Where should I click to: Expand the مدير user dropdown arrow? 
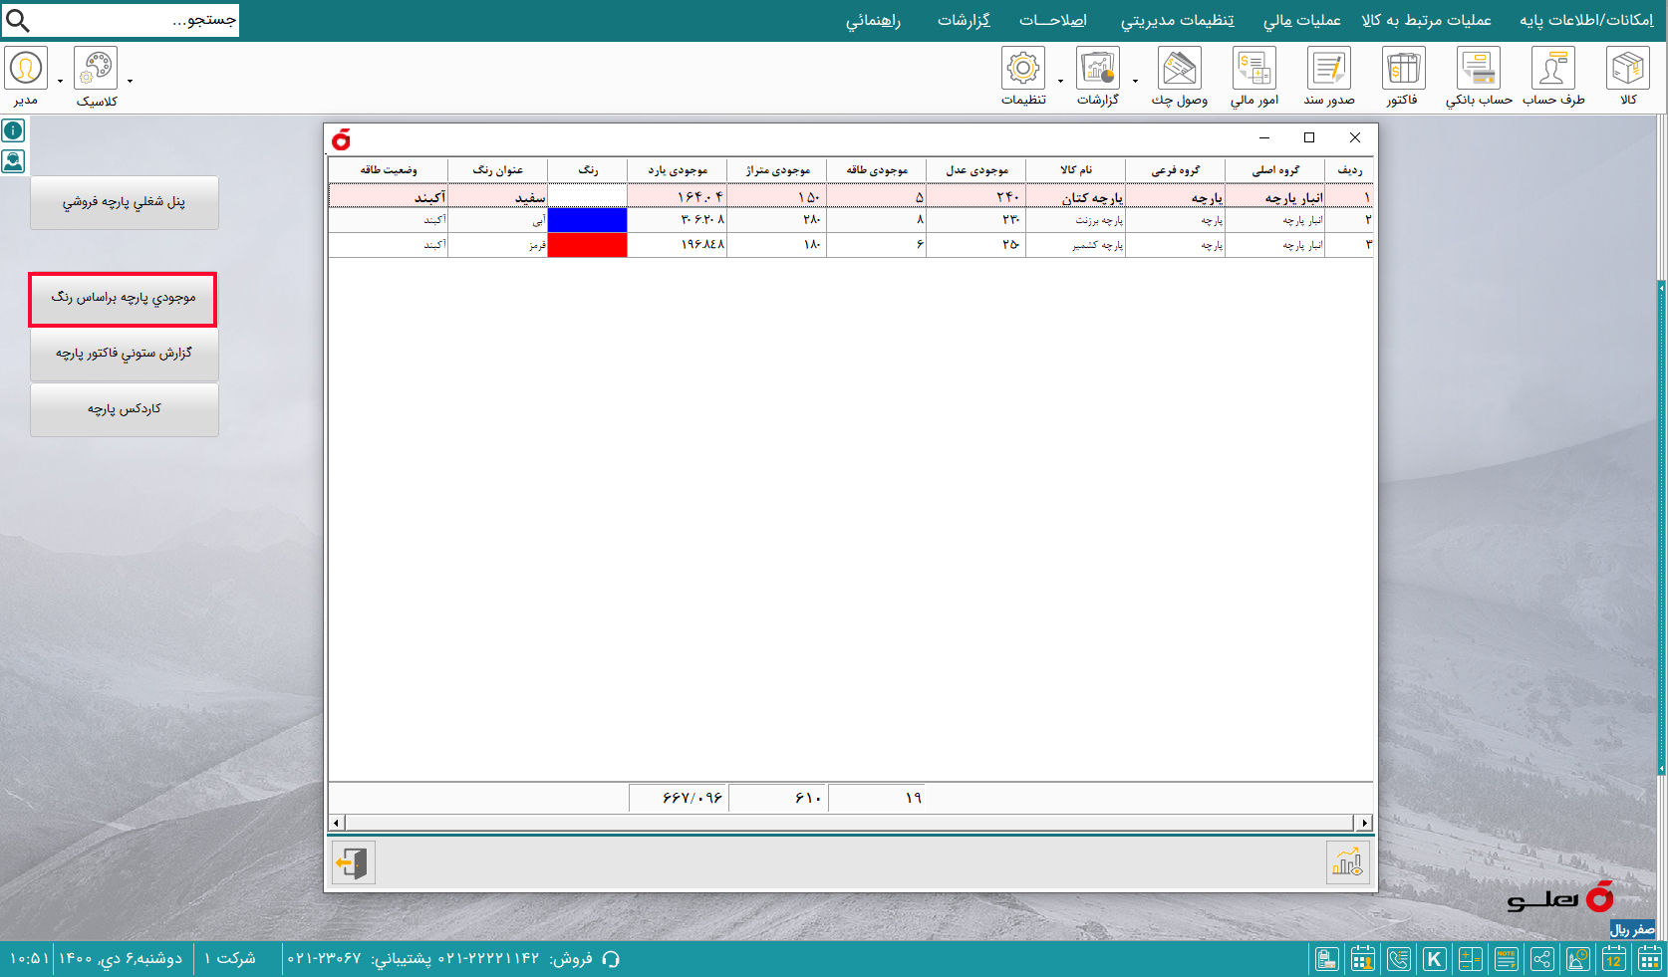[x=60, y=82]
